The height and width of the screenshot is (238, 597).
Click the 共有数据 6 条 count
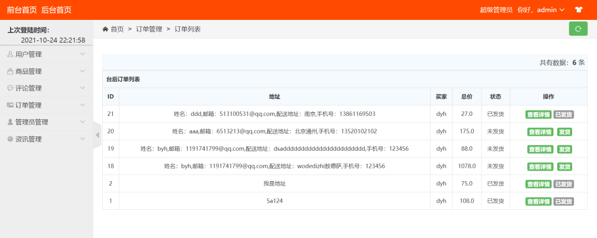coord(562,63)
